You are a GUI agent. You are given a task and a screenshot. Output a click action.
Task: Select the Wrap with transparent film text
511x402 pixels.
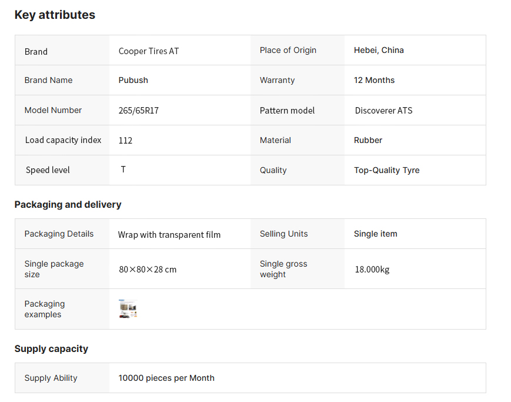[169, 235]
